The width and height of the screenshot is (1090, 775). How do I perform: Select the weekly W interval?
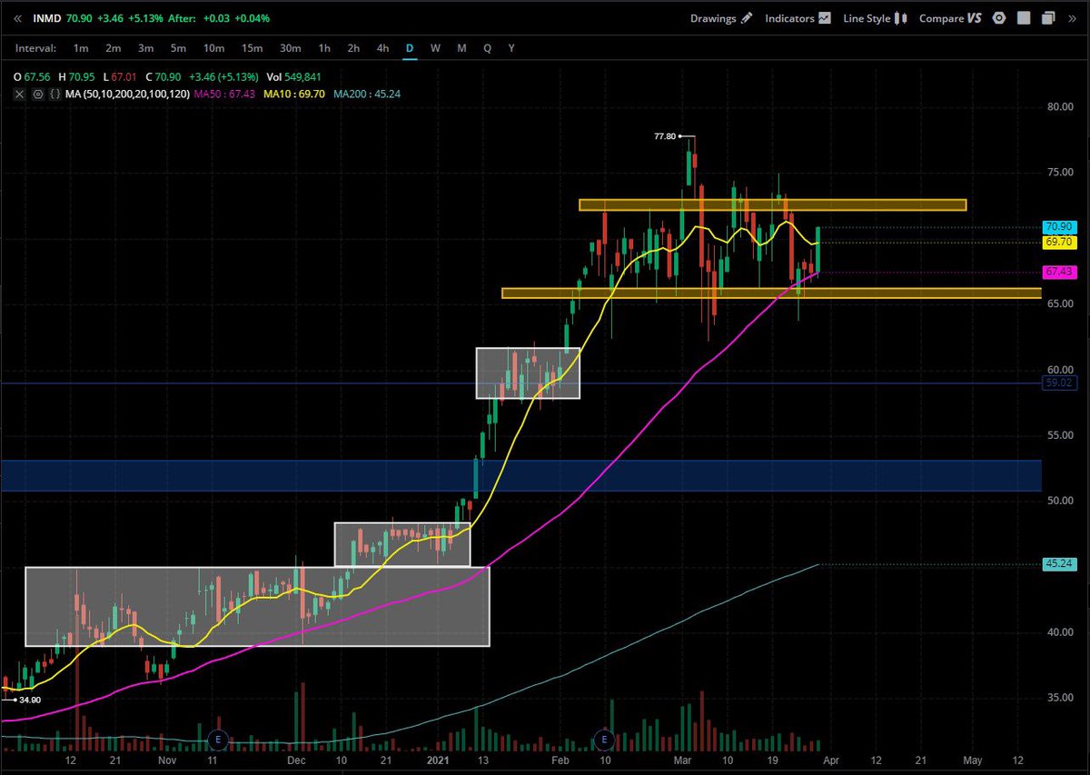click(435, 48)
